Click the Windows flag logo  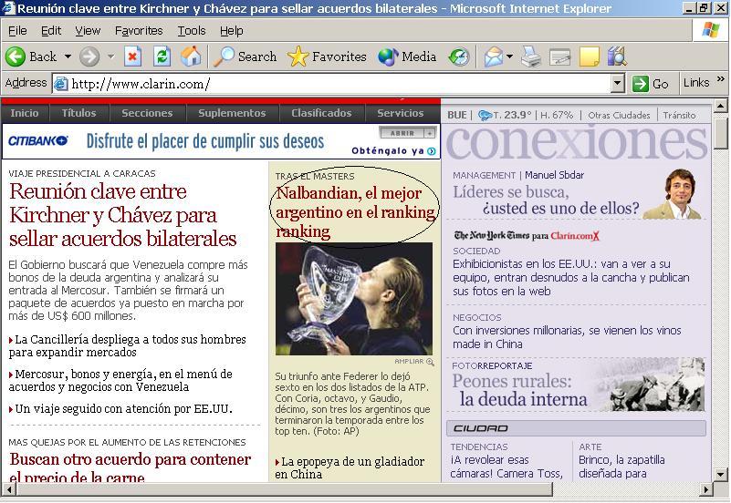pyautogui.click(x=711, y=31)
